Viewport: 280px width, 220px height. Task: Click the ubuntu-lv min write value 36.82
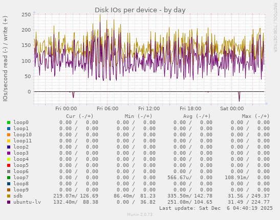(148, 202)
